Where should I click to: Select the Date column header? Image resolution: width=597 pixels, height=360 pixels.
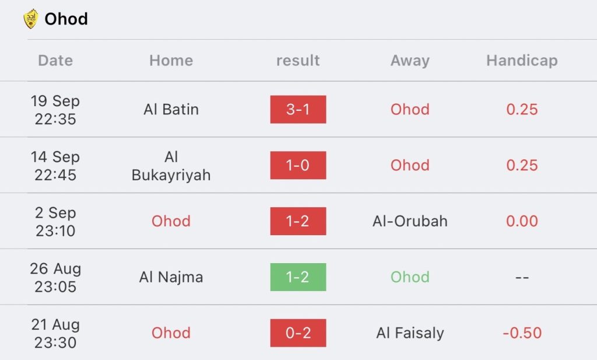[55, 61]
